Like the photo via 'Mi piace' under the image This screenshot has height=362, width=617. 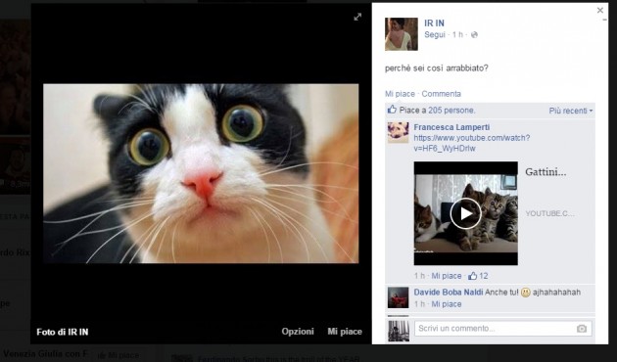click(345, 332)
